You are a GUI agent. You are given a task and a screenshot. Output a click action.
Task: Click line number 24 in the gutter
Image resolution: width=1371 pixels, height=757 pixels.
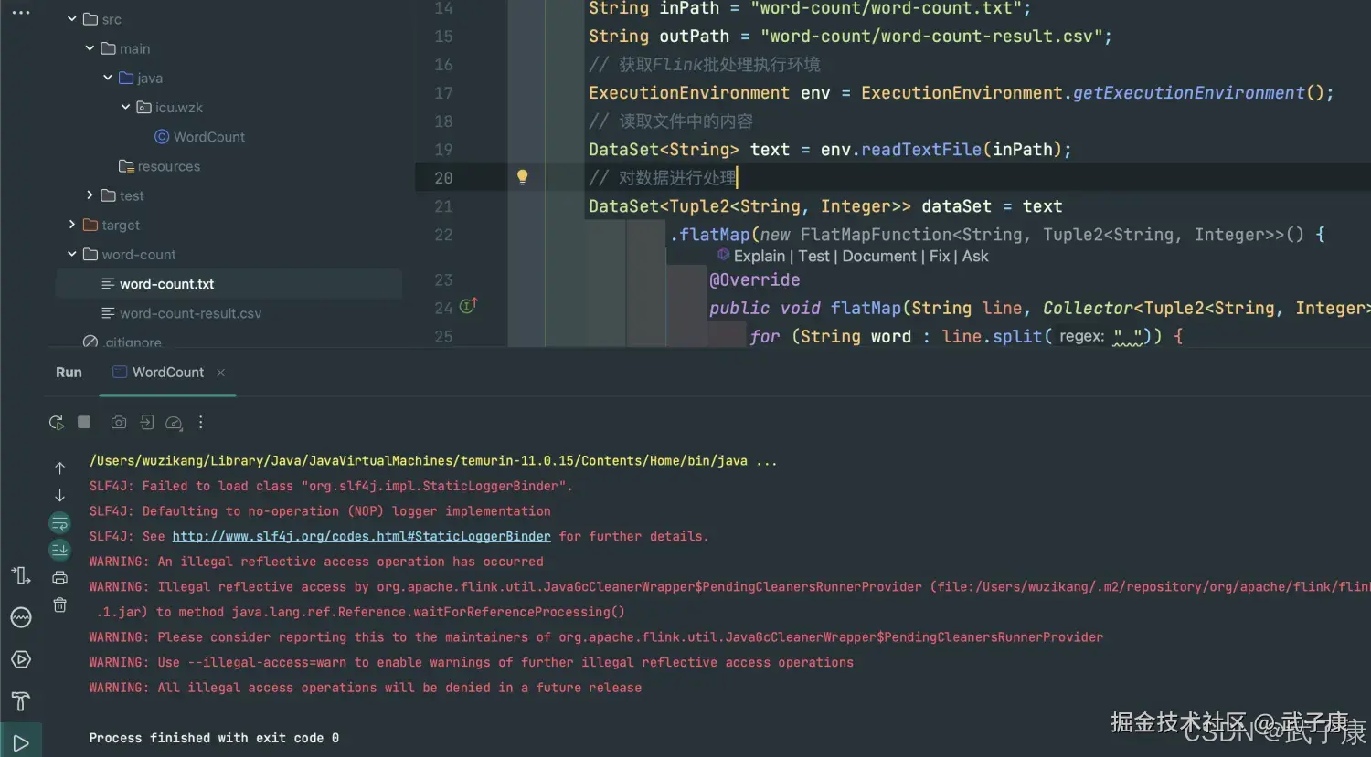443,308
